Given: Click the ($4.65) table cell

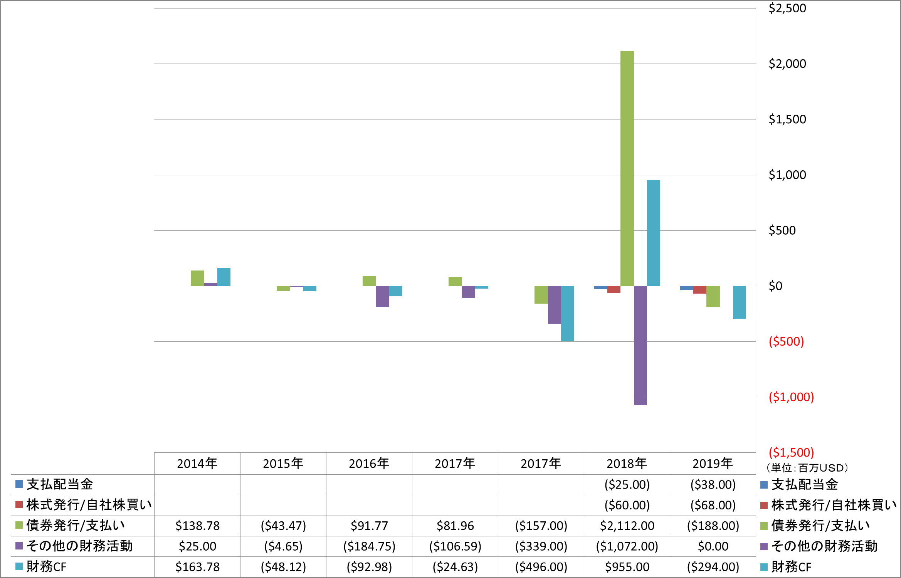Looking at the screenshot, I should pyautogui.click(x=283, y=546).
